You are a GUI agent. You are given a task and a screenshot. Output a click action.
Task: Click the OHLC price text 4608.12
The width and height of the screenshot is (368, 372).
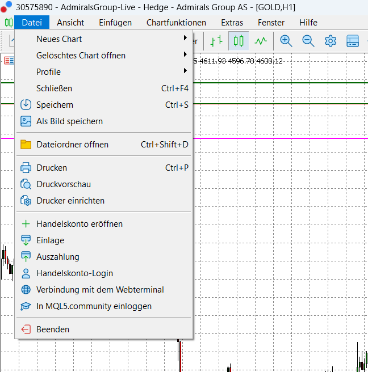[269, 61]
